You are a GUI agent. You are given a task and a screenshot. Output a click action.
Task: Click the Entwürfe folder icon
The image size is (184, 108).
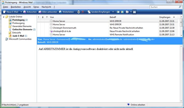10,32
